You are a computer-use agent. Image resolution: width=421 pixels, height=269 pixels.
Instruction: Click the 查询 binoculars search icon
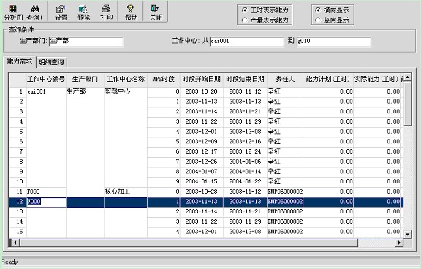coord(35,12)
